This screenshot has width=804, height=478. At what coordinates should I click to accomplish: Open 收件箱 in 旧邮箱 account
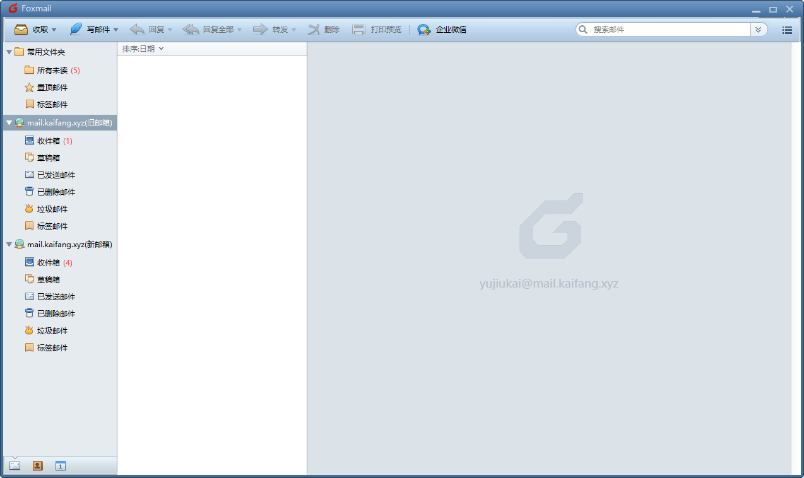pyautogui.click(x=49, y=141)
